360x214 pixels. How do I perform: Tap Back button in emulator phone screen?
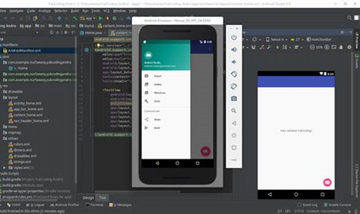click(157, 163)
